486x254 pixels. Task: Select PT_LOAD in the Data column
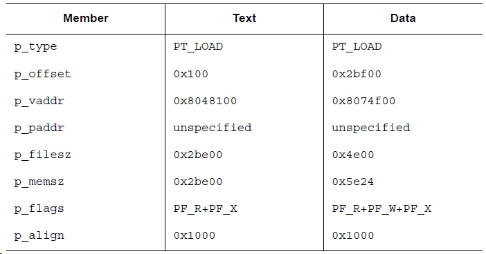pos(357,47)
